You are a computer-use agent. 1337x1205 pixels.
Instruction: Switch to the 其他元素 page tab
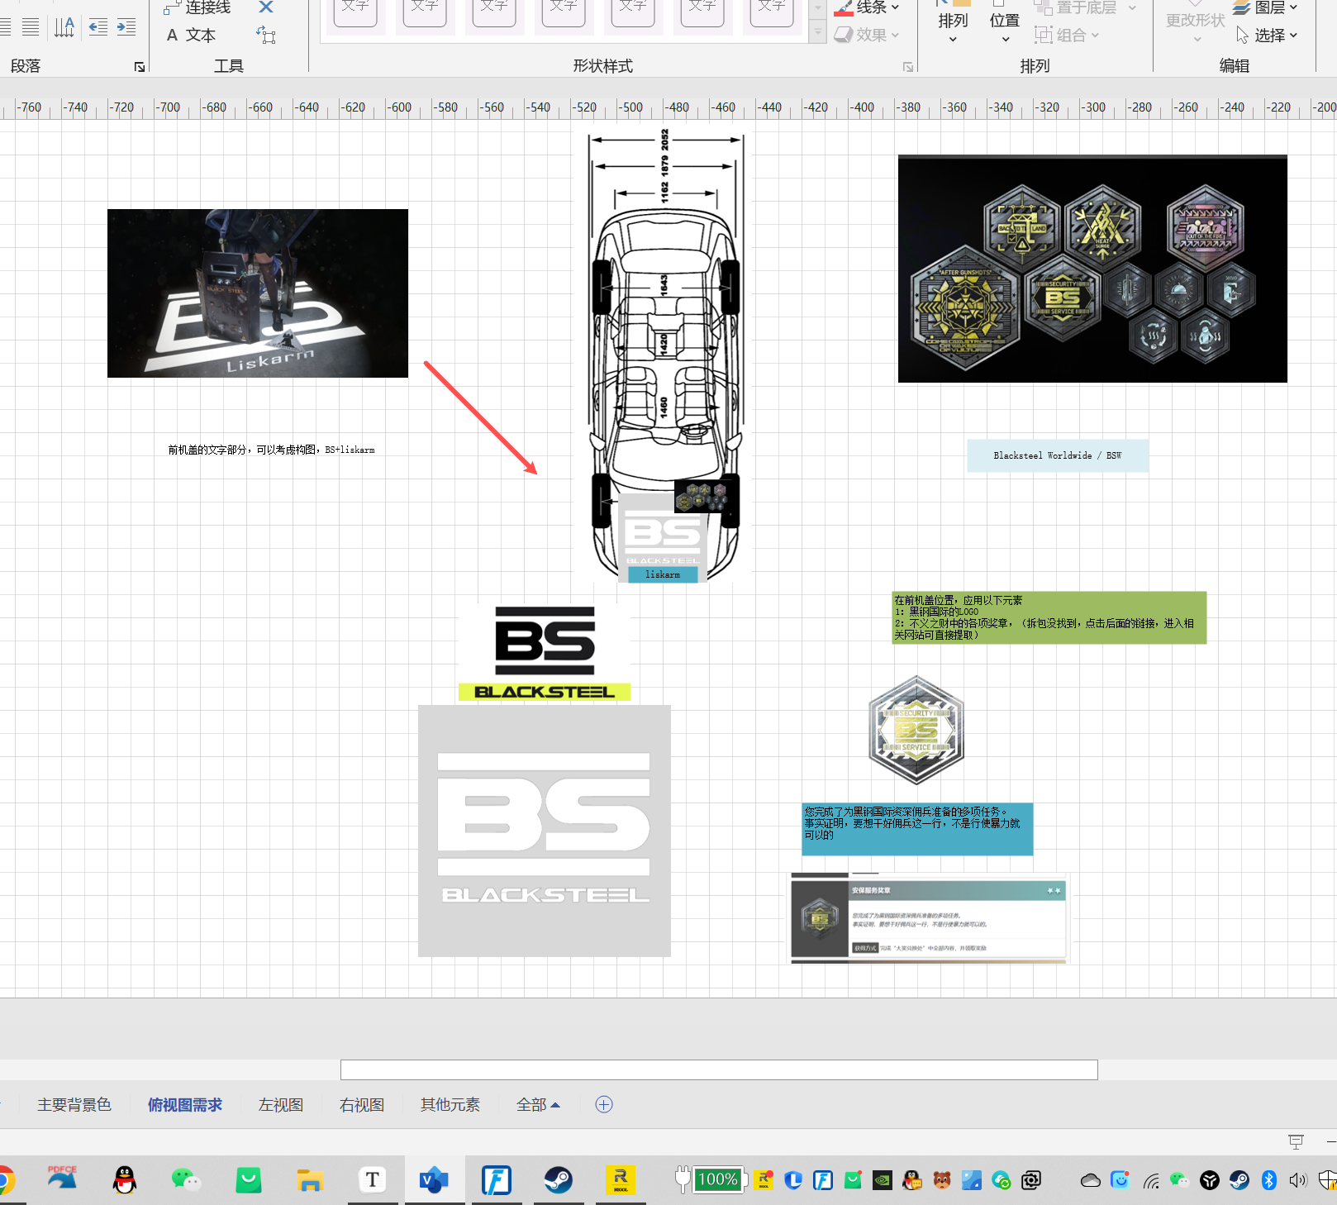point(450,1105)
